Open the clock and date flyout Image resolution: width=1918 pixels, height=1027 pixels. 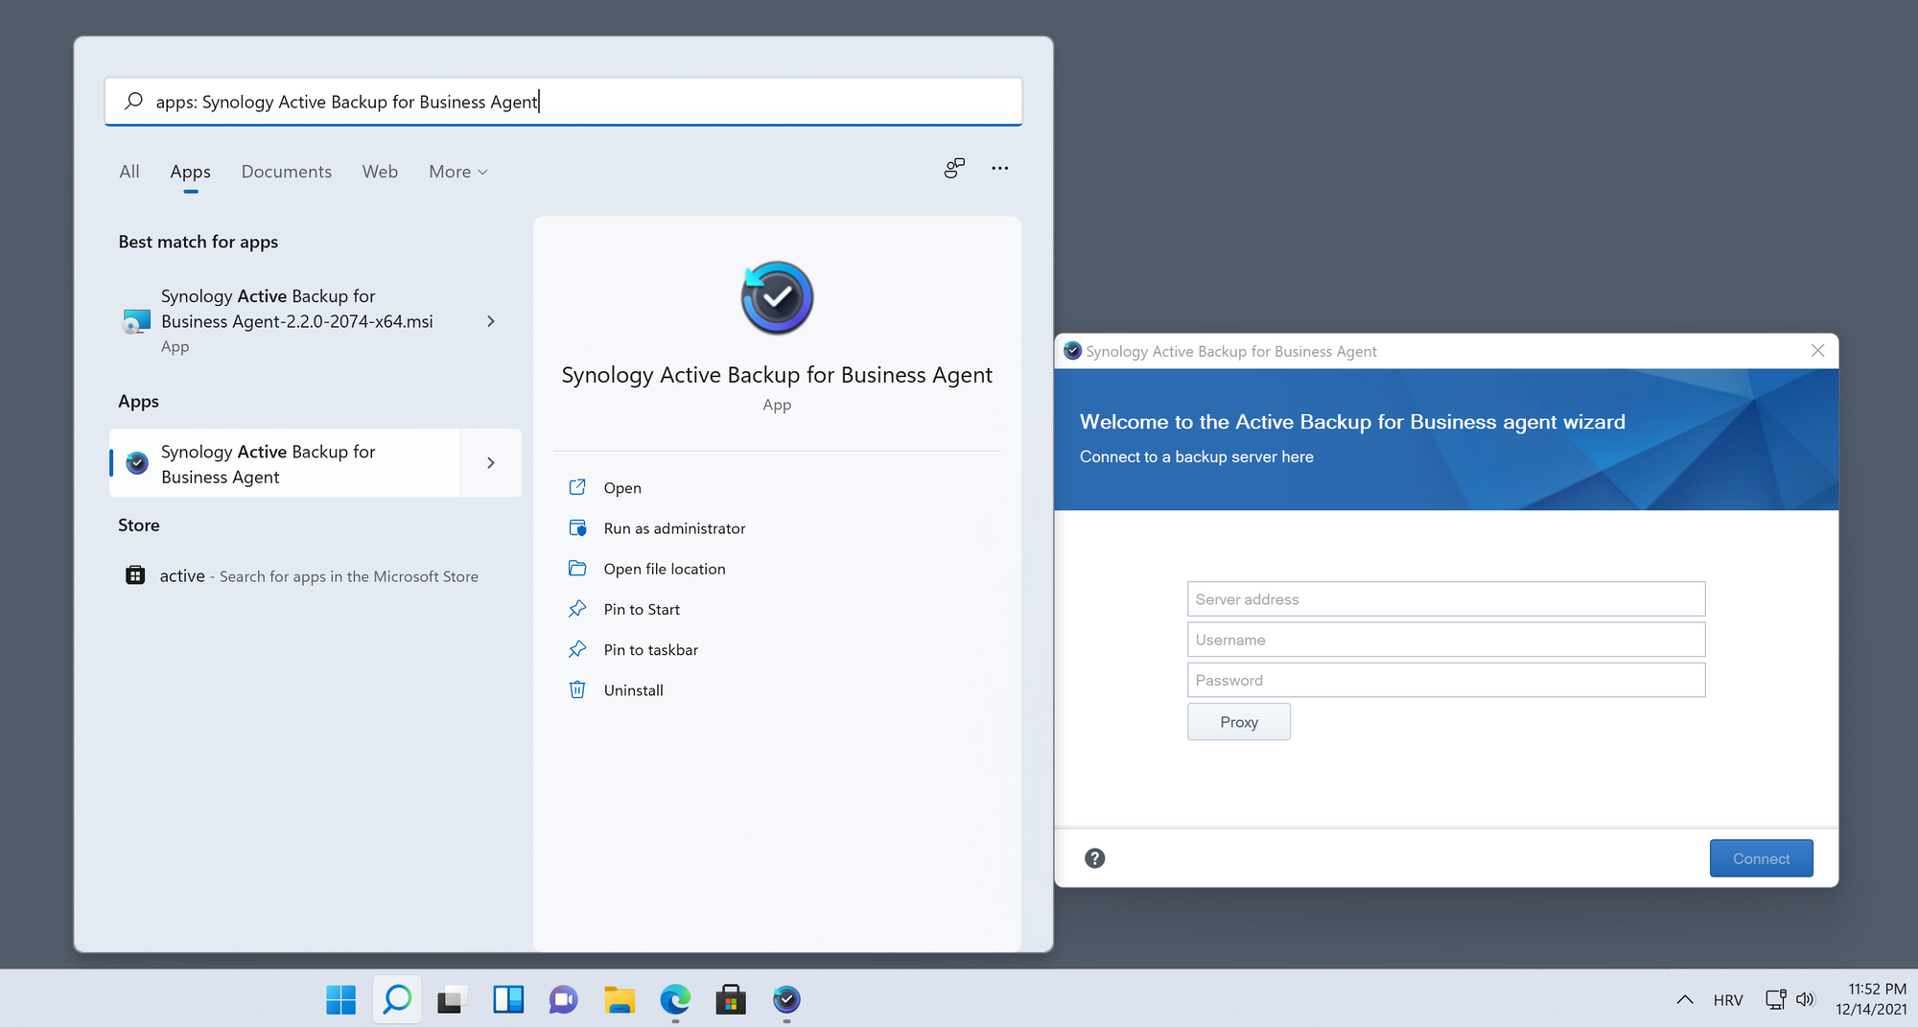[x=1871, y=999]
